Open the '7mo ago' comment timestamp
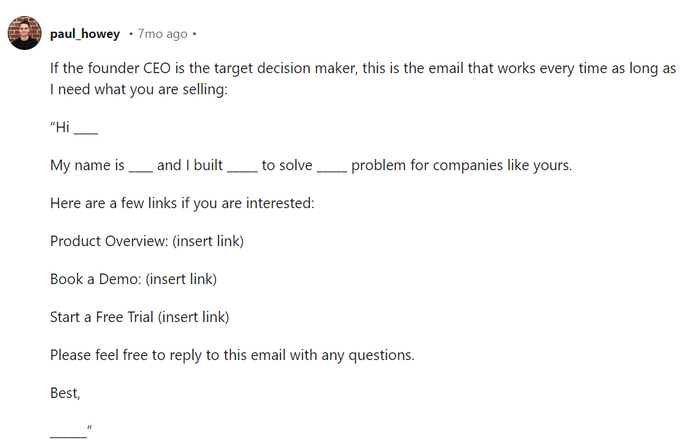This screenshot has width=690, height=443. click(162, 34)
